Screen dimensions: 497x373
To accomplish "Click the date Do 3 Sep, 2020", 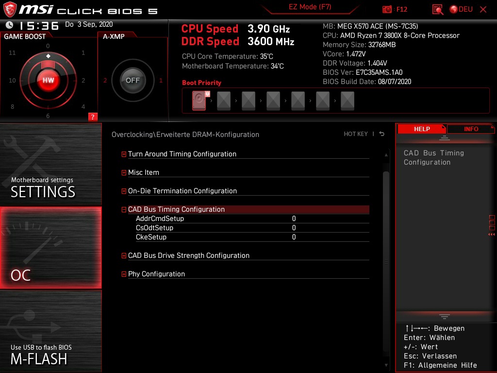I will coord(89,24).
